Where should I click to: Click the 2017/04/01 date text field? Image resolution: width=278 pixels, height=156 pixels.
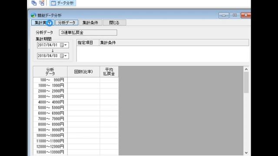(48, 45)
